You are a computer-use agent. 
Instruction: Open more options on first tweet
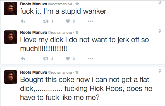pyautogui.click(x=90, y=21)
